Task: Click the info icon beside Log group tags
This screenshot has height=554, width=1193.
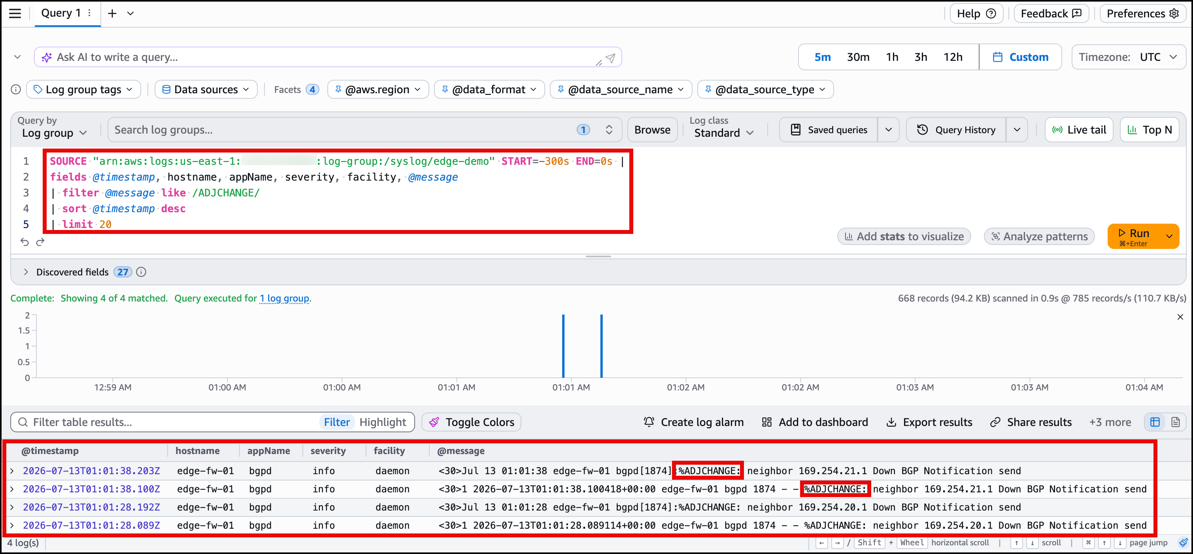Action: pos(16,89)
